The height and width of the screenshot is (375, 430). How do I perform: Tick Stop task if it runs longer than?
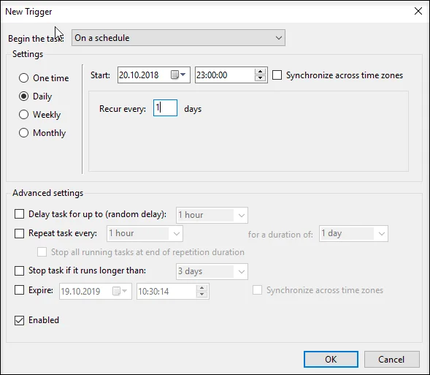[19, 270]
